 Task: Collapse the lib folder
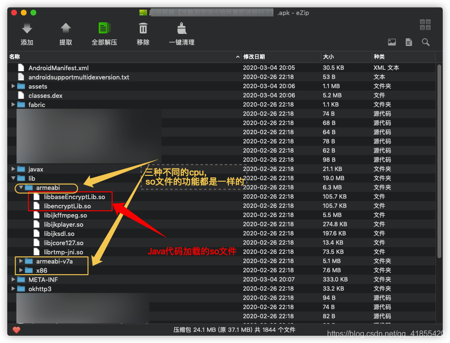[13, 178]
